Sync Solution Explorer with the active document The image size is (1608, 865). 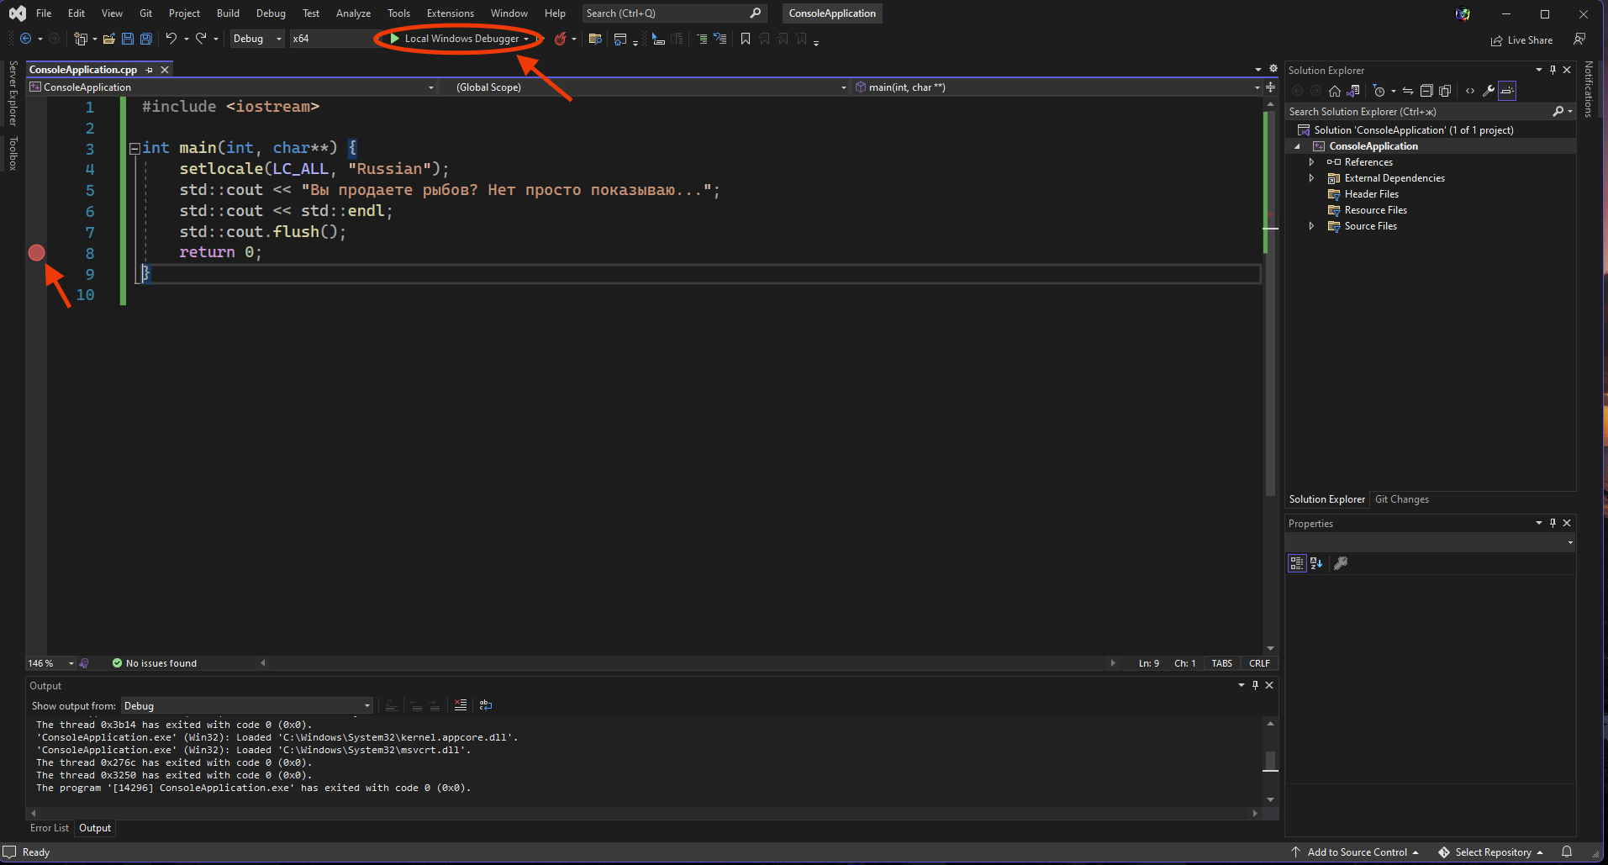tap(1355, 91)
